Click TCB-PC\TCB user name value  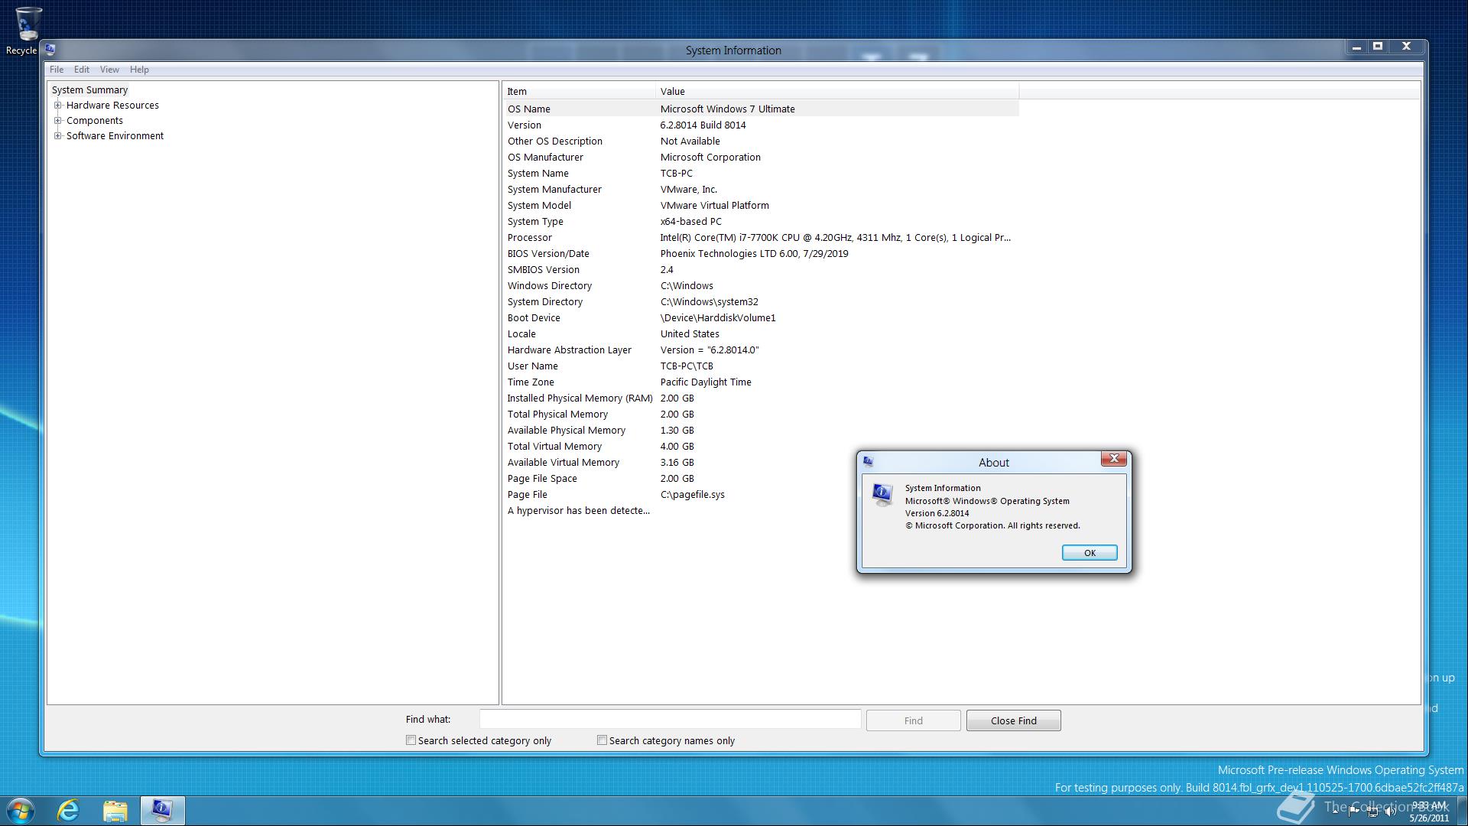(687, 366)
